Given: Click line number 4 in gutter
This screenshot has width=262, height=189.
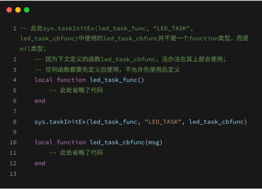Looking at the screenshot, I should pyautogui.click(x=15, y=80).
